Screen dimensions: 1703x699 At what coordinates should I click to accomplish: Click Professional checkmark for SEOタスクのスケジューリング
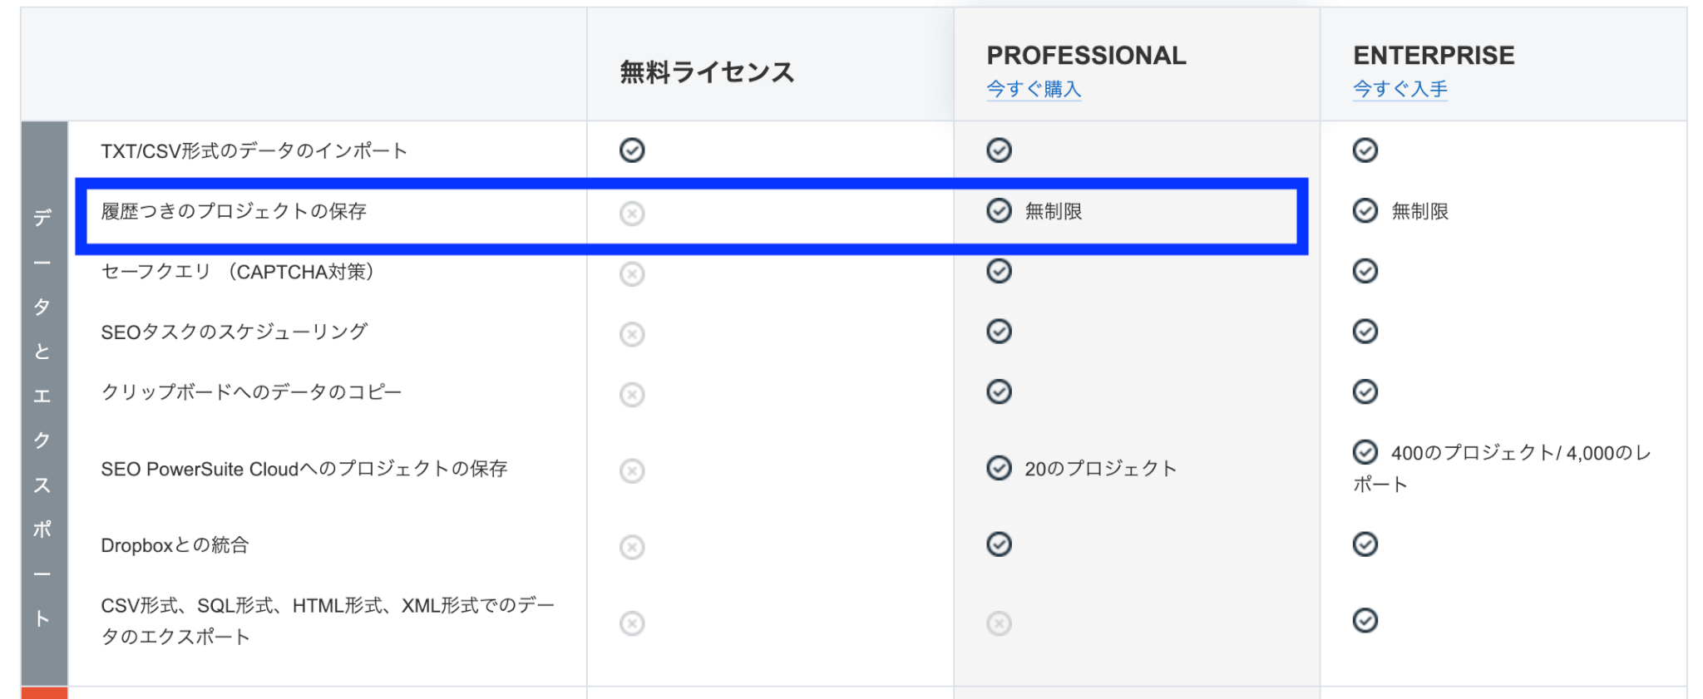tap(999, 332)
